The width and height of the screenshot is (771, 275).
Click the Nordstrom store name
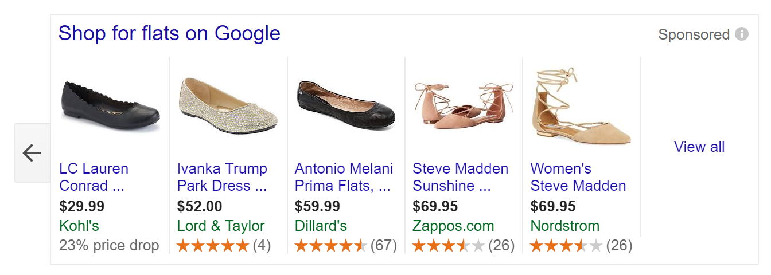tap(564, 226)
